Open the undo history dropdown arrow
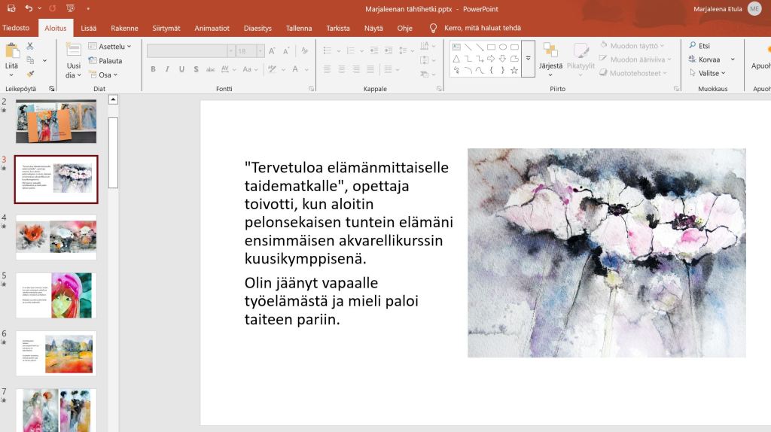The image size is (771, 432). pyautogui.click(x=39, y=8)
